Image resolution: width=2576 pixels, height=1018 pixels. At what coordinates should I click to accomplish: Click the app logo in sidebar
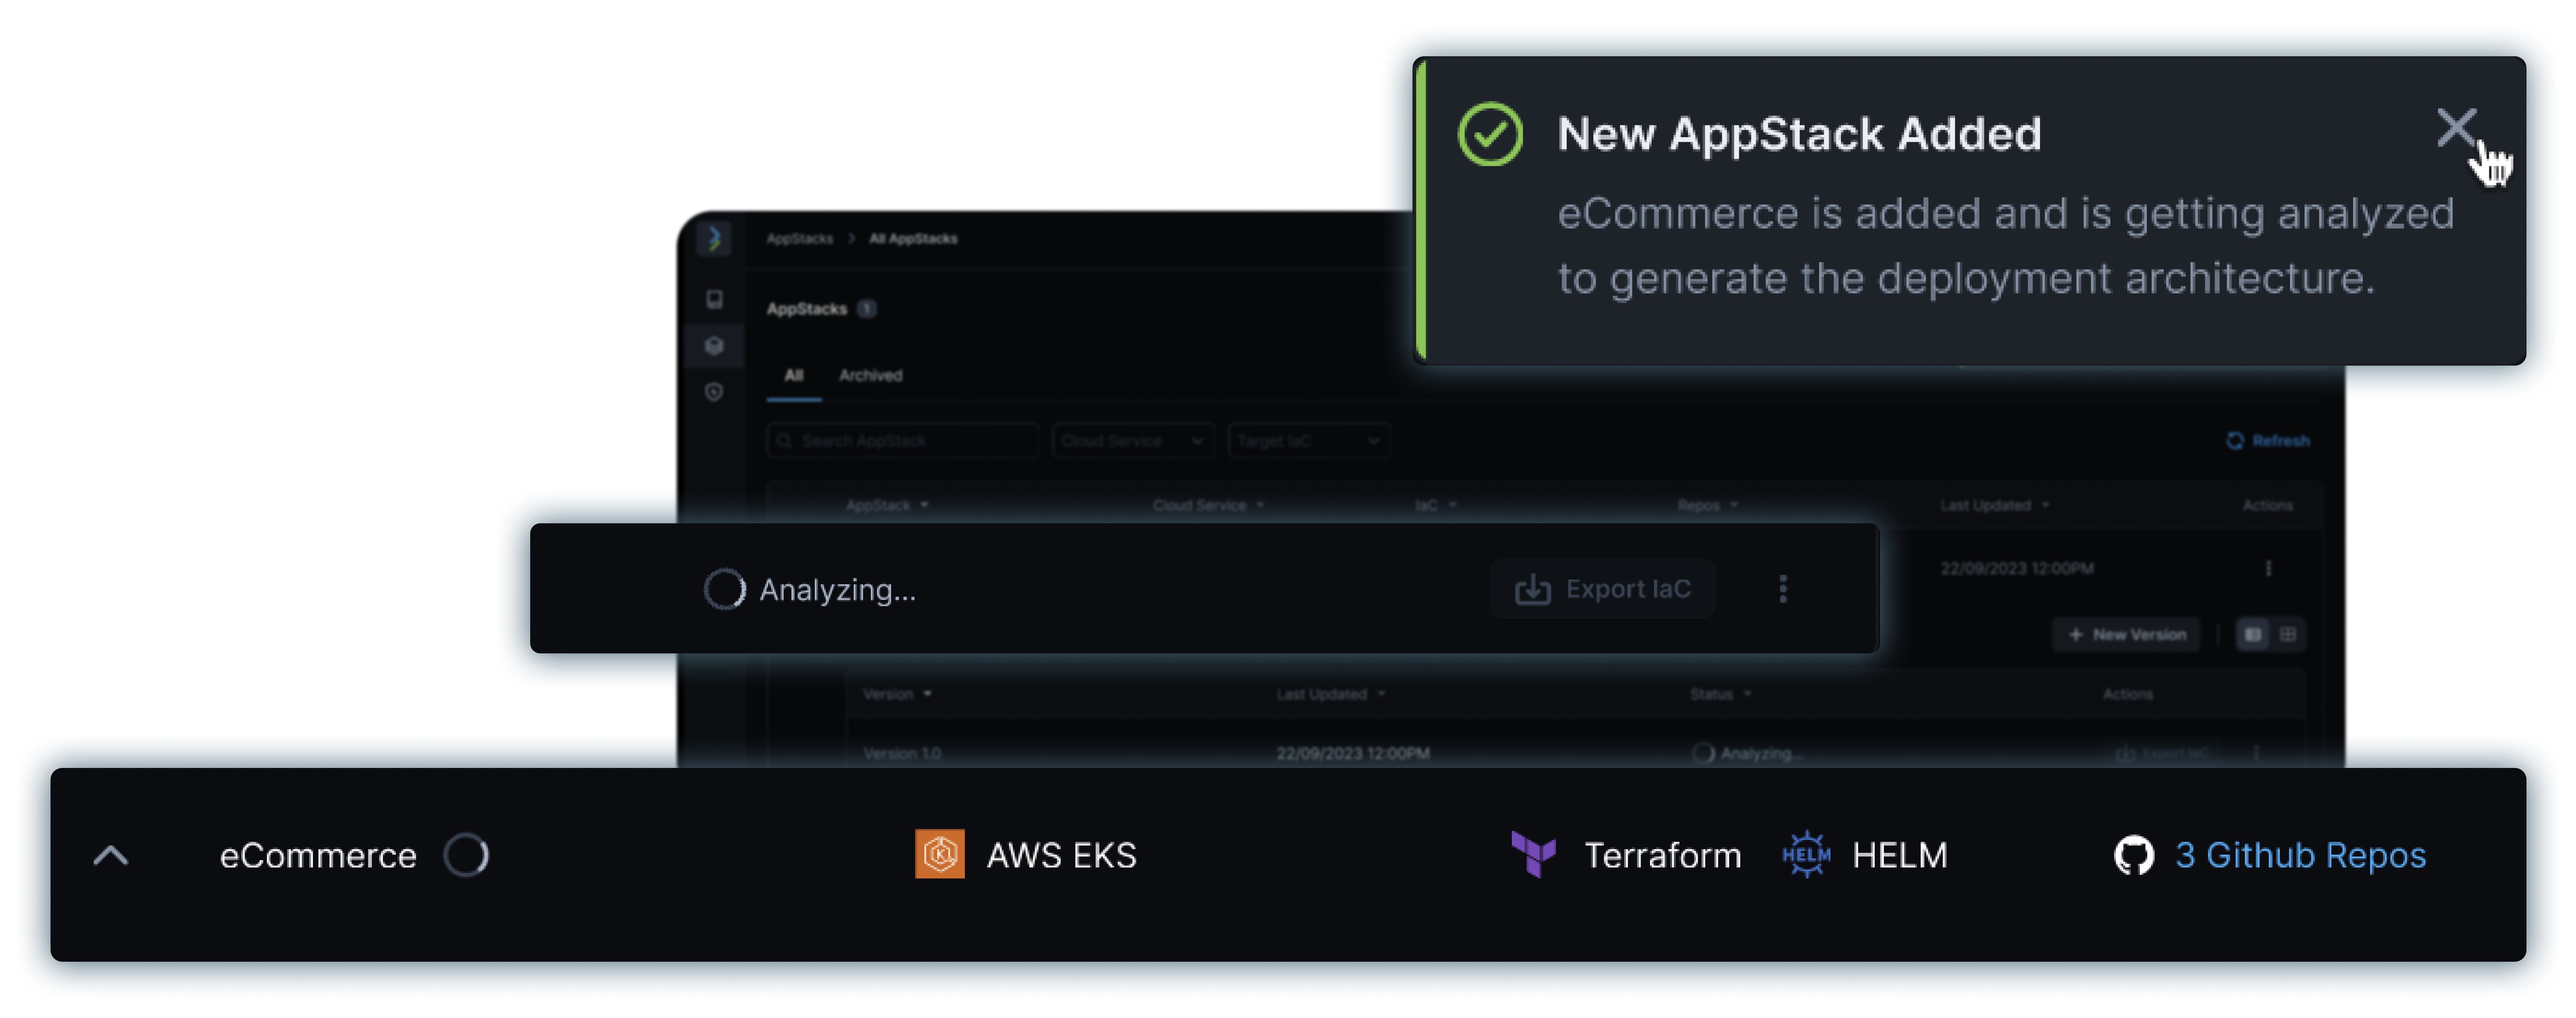[714, 239]
